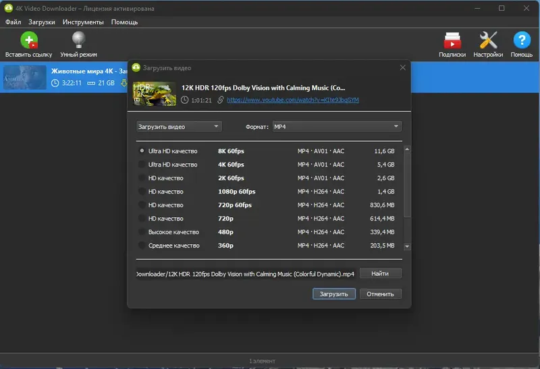Click the clock icon next to 1:01:21
Image resolution: width=540 pixels, height=369 pixels.
coord(184,100)
